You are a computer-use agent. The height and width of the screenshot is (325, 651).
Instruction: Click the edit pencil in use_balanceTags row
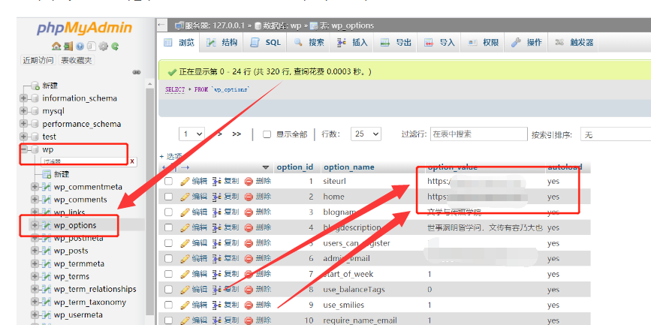tap(185, 289)
